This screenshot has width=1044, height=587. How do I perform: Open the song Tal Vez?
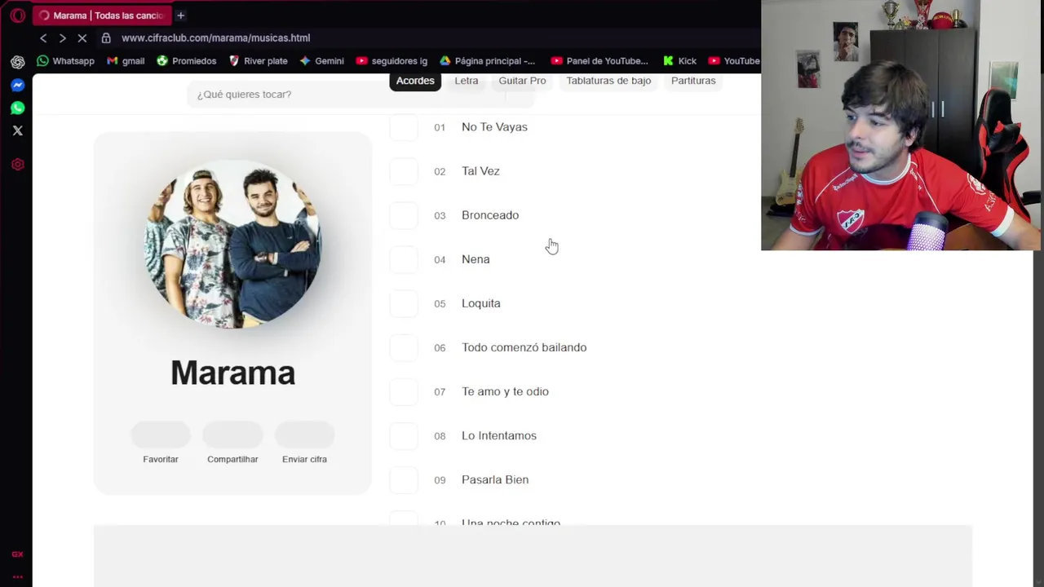click(x=480, y=171)
